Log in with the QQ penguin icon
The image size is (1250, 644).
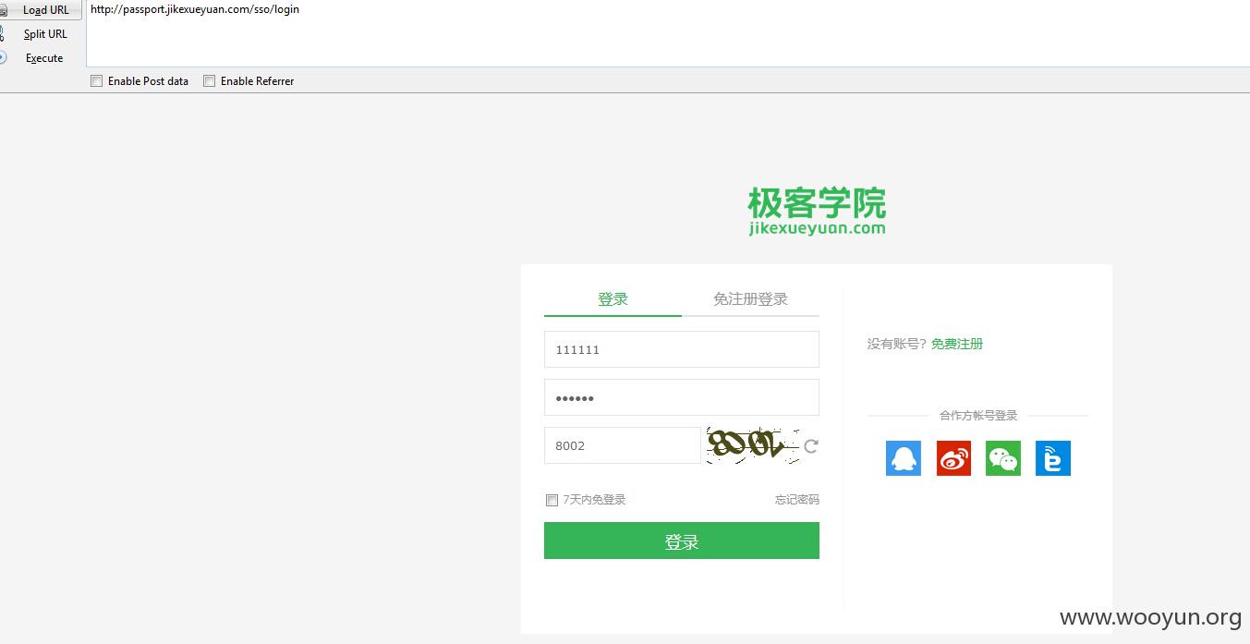point(903,458)
